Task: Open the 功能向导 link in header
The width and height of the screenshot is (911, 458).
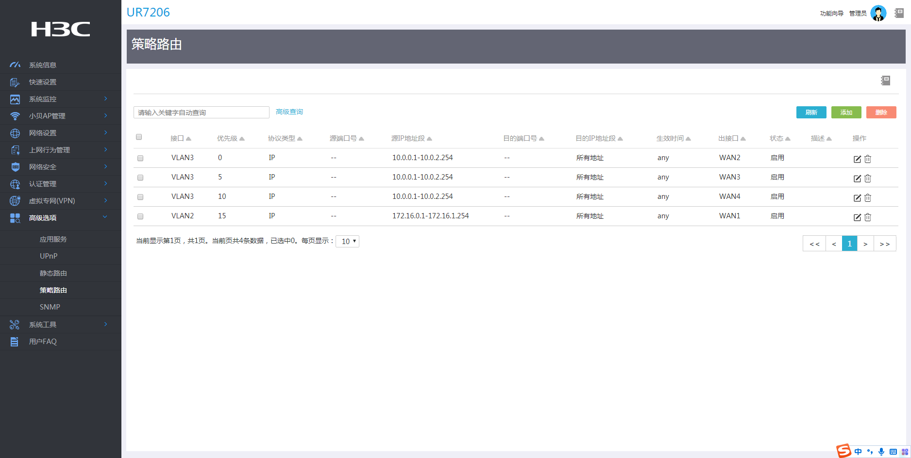Action: [832, 14]
